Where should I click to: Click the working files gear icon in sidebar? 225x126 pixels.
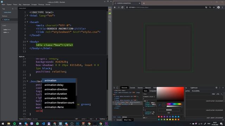(13, 9)
